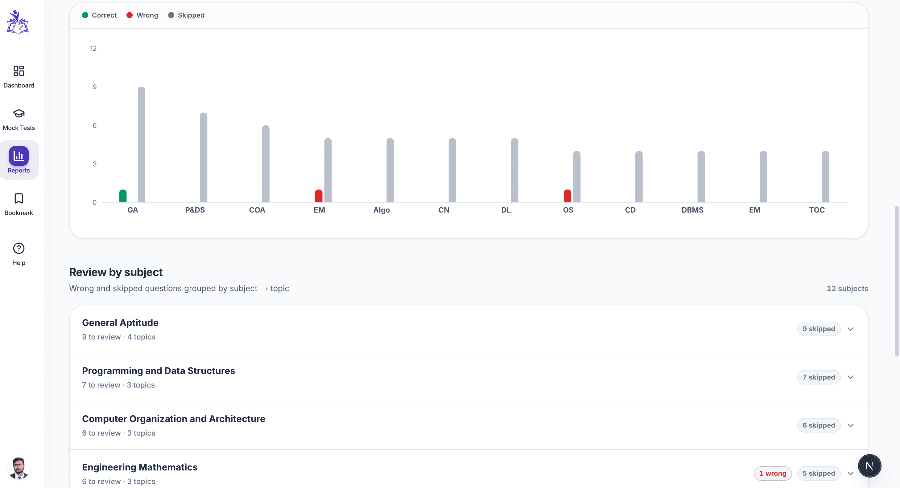
Task: Click the 'Review by subject' heading
Action: pyautogui.click(x=116, y=272)
